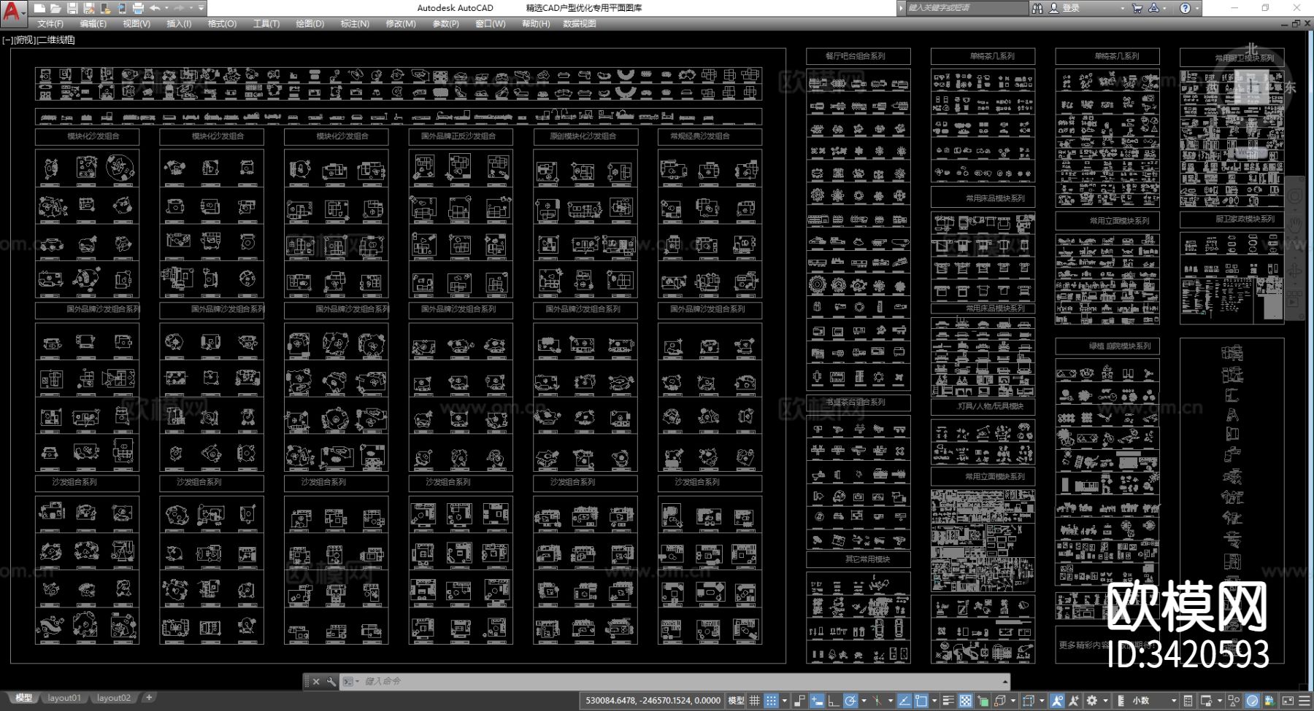The width and height of the screenshot is (1314, 711).
Task: Click the Save to Web and Mobile icon
Action: 121,8
